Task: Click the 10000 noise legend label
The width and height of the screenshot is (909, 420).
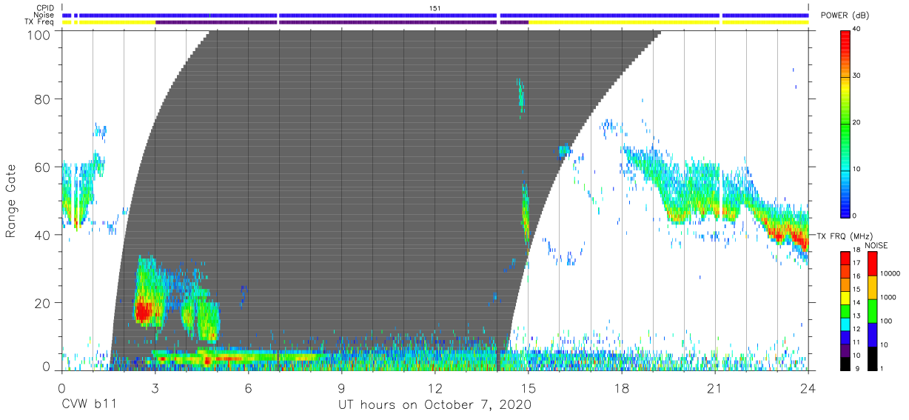Action: click(x=891, y=273)
